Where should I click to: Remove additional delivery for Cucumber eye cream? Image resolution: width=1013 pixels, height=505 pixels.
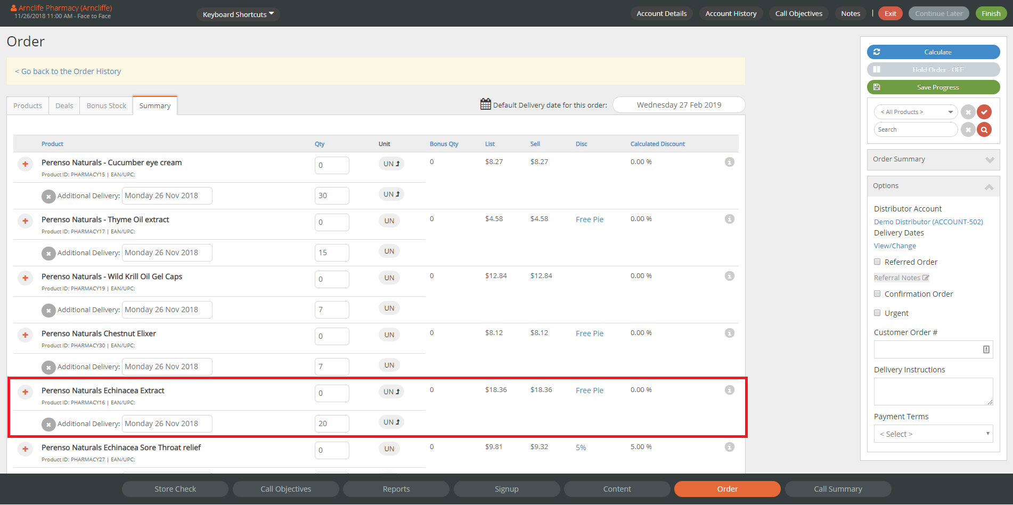48,197
